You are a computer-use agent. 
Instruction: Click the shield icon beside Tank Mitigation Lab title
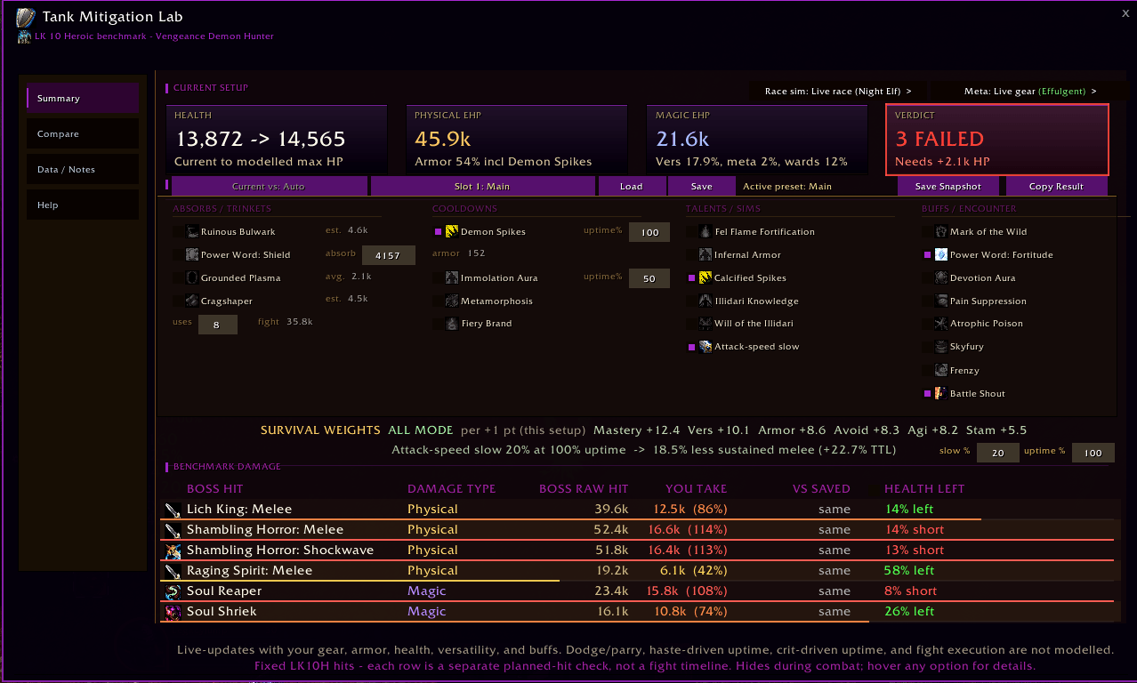tap(26, 17)
